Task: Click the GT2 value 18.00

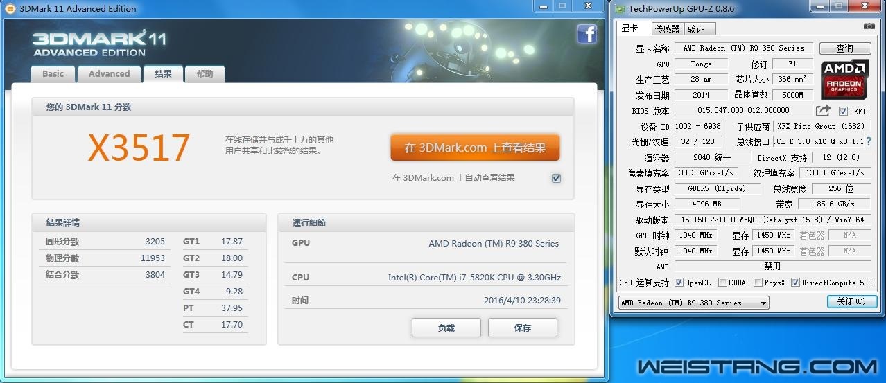Action: (x=232, y=258)
